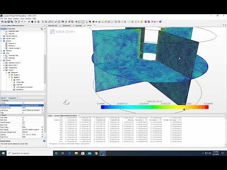Viewport: 227px width, 170px height.
Task: Toggle the Smooth Shade checkbox
Action: click(23, 122)
